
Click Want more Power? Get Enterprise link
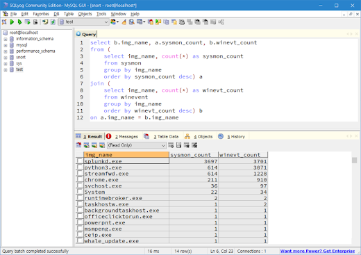tap(317, 251)
